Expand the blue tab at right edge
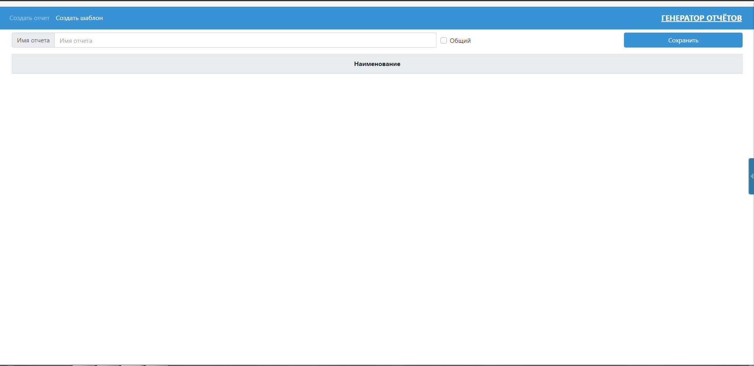 (x=751, y=176)
